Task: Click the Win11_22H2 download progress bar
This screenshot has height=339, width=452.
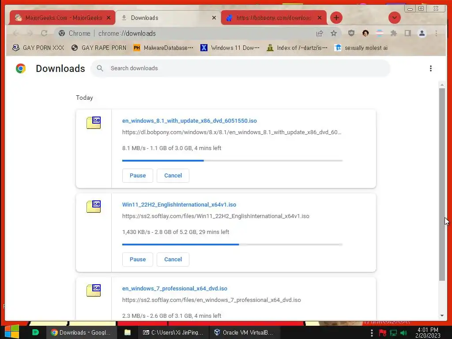Action: (x=232, y=245)
